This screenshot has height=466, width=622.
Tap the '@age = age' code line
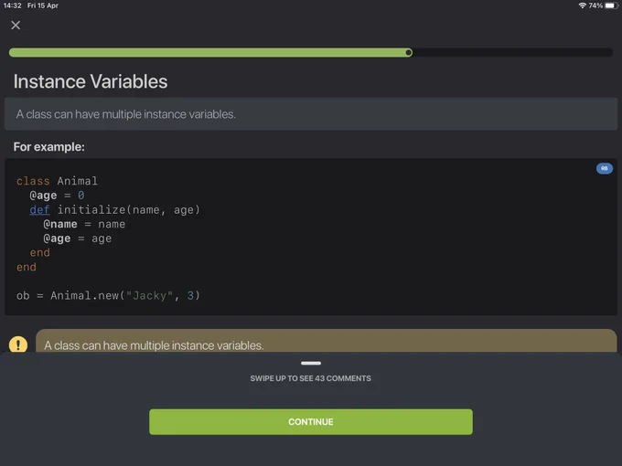coord(78,238)
